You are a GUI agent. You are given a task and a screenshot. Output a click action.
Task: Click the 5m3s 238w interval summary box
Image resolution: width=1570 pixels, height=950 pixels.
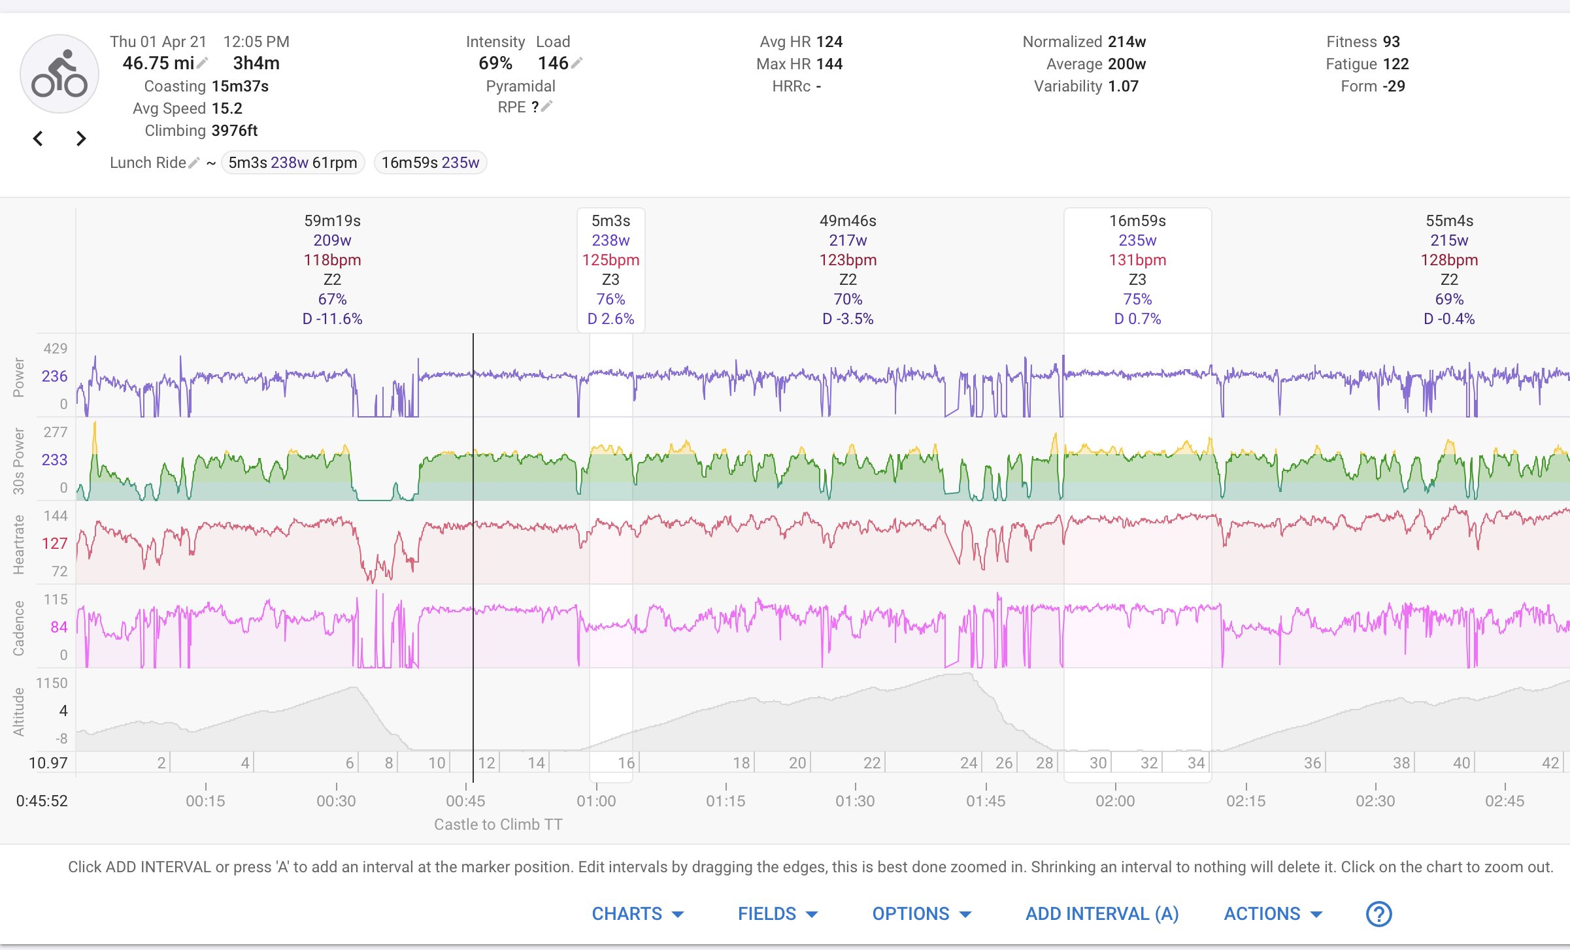click(x=610, y=269)
